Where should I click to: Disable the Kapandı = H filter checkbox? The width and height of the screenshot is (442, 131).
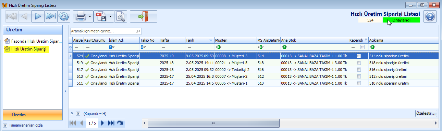tap(78, 114)
